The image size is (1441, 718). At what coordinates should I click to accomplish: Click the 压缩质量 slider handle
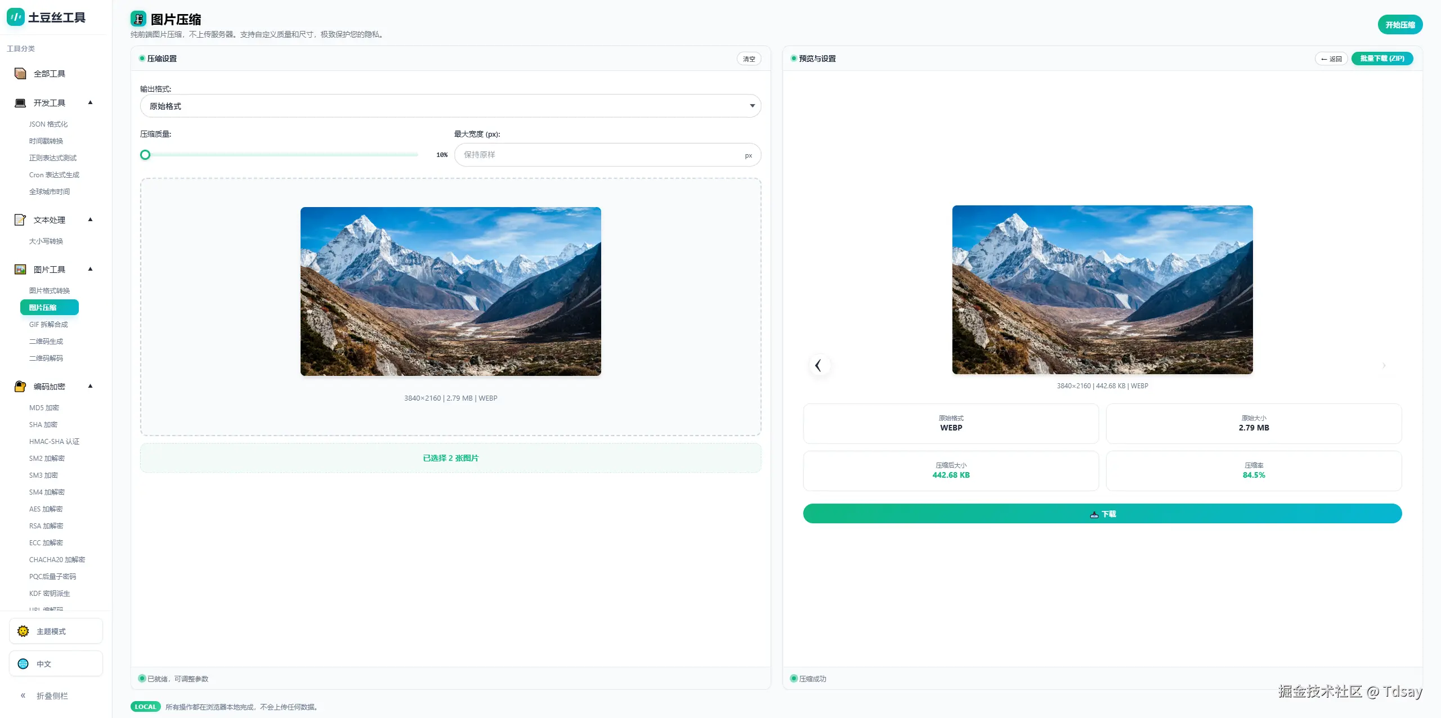(145, 155)
